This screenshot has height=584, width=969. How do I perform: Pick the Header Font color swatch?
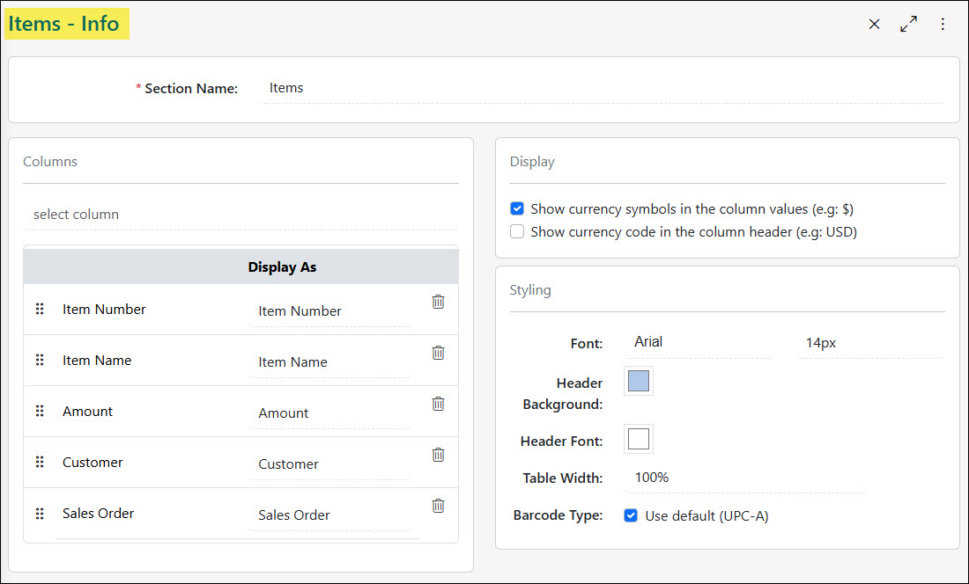639,439
